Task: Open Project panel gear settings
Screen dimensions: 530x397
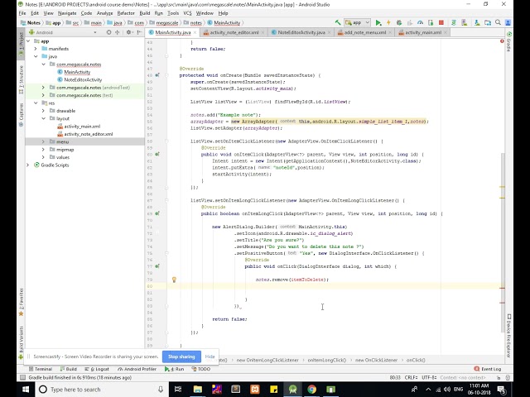Action: (x=128, y=32)
